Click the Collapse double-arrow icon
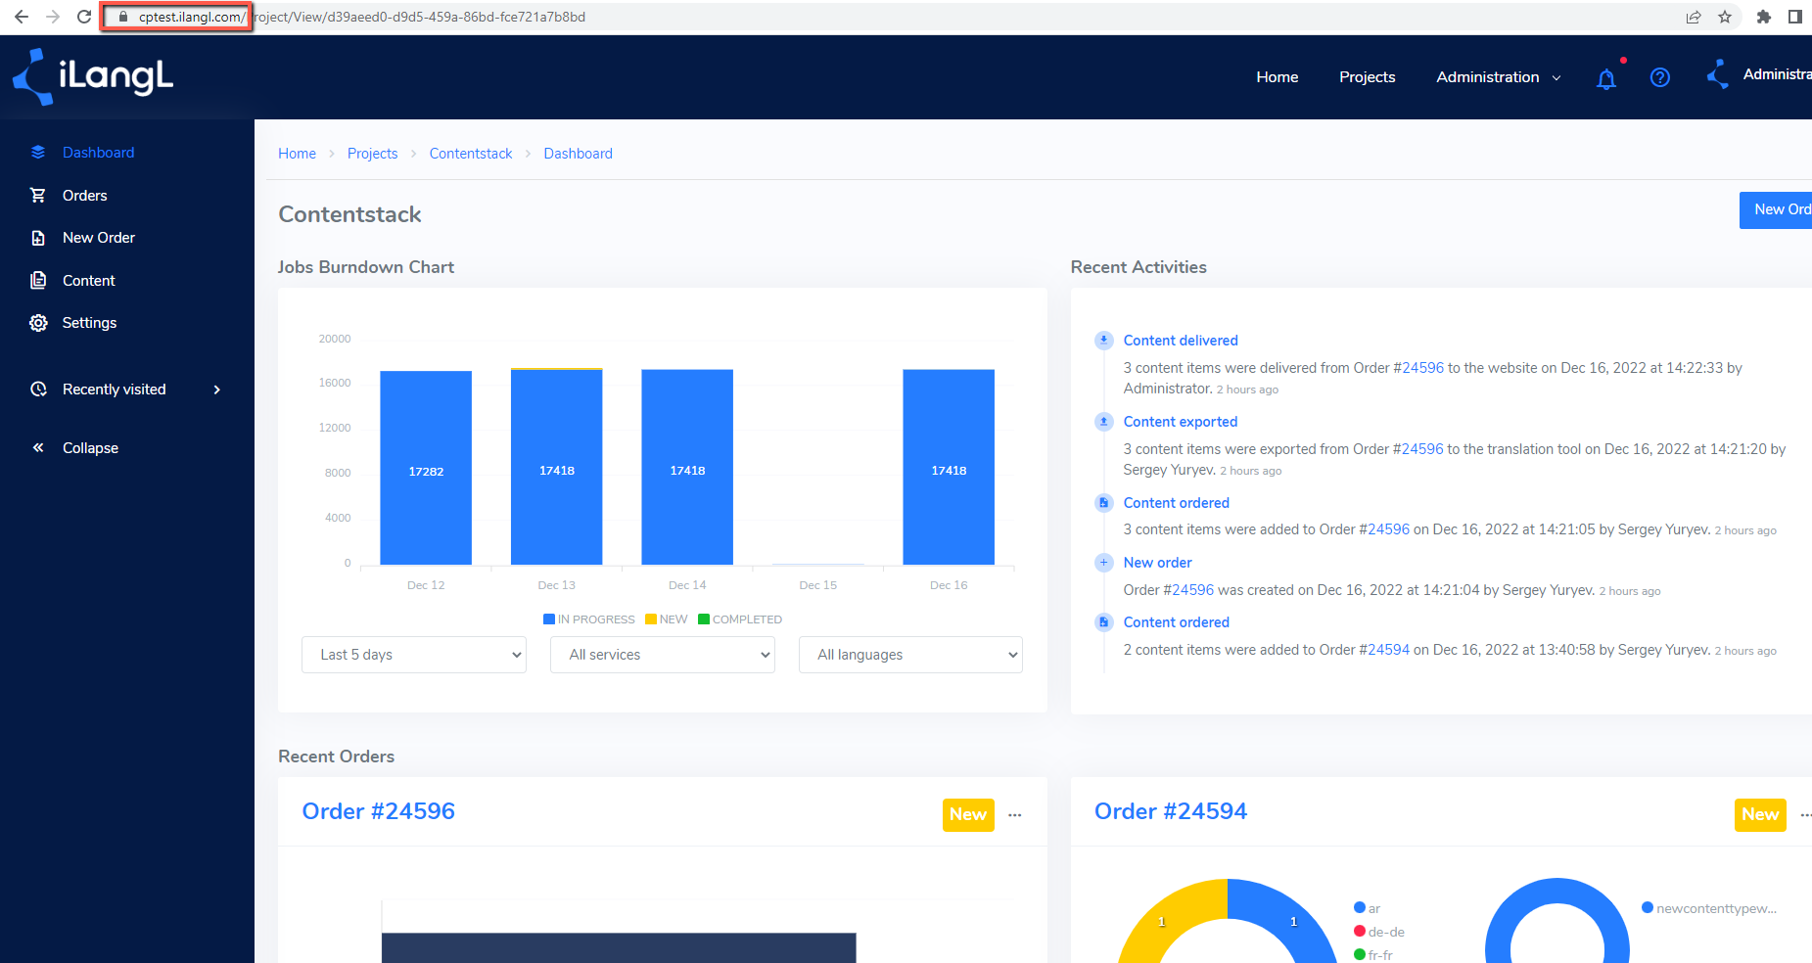The image size is (1812, 963). pos(38,447)
